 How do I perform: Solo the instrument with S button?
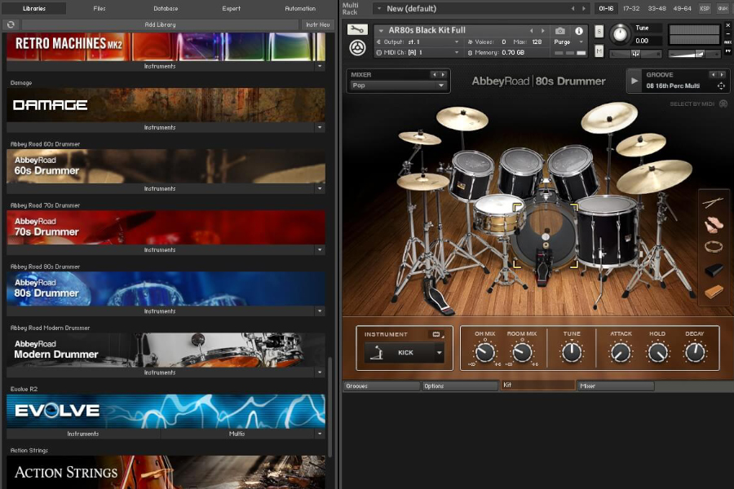[x=599, y=31]
